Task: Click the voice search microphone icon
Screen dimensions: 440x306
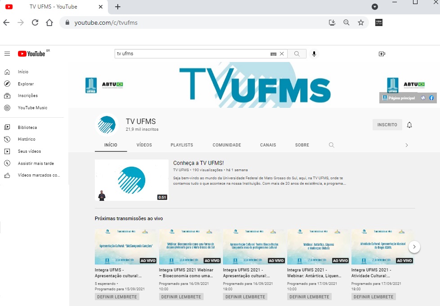Action: 314,54
